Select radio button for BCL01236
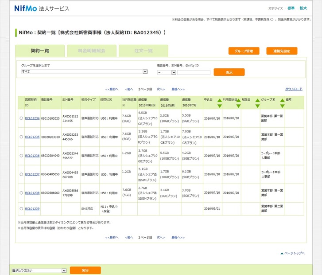The width and height of the screenshot is (322, 275). (x=21, y=156)
